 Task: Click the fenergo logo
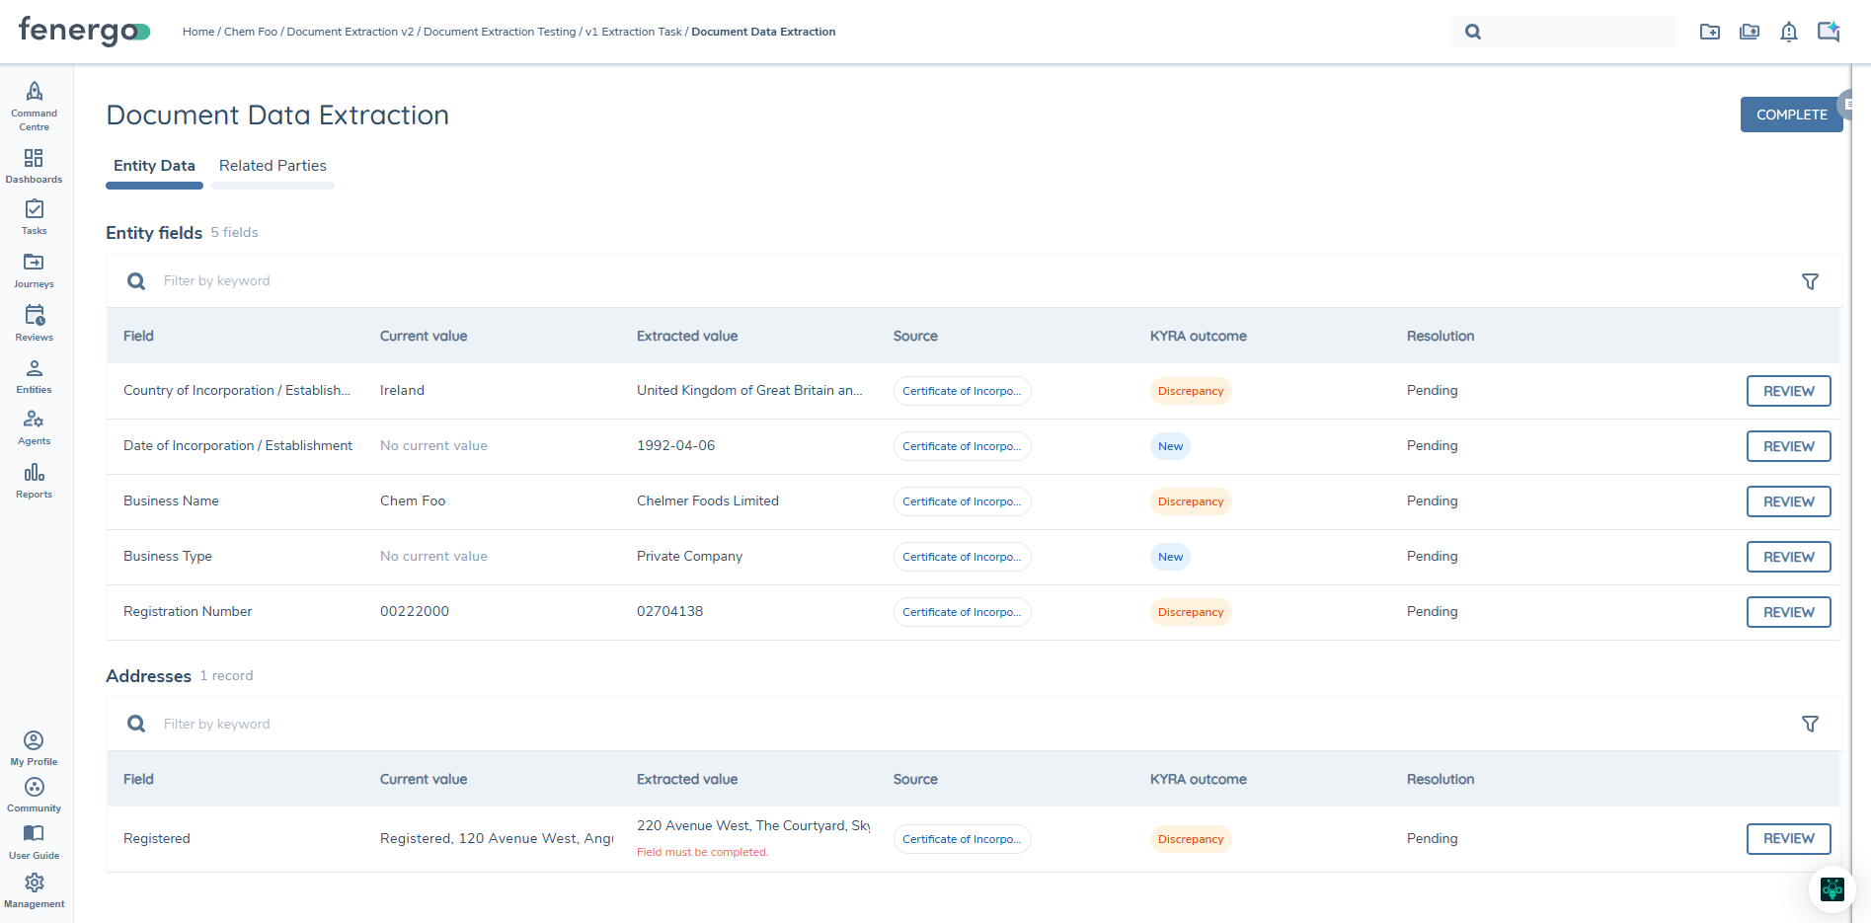pos(84,31)
